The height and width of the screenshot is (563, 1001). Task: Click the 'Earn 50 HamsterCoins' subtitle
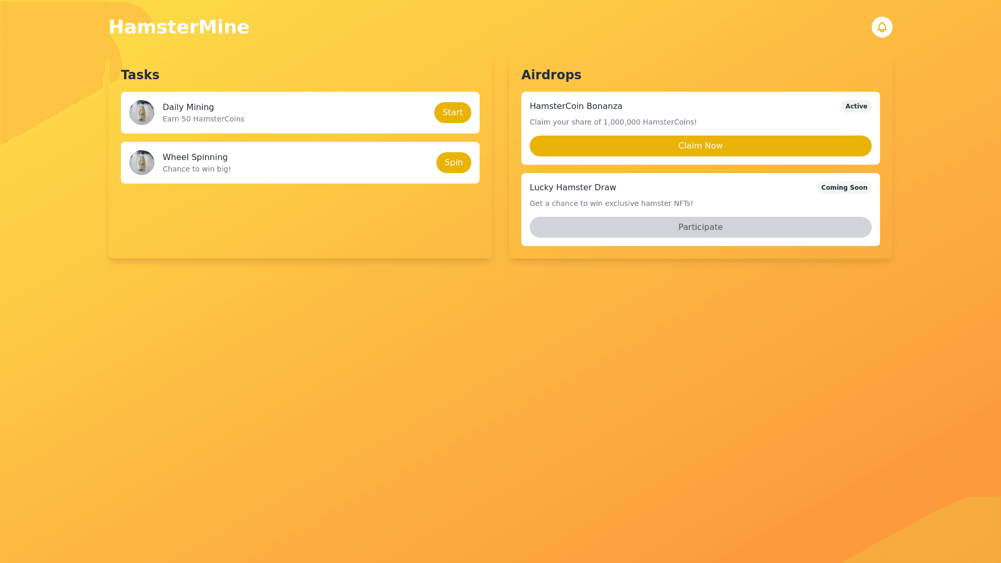click(203, 119)
